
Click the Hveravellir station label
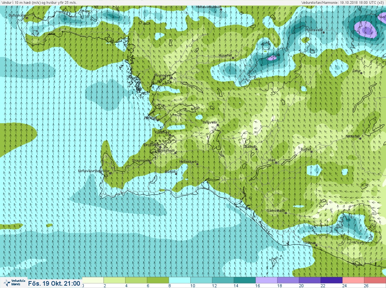click(x=314, y=30)
